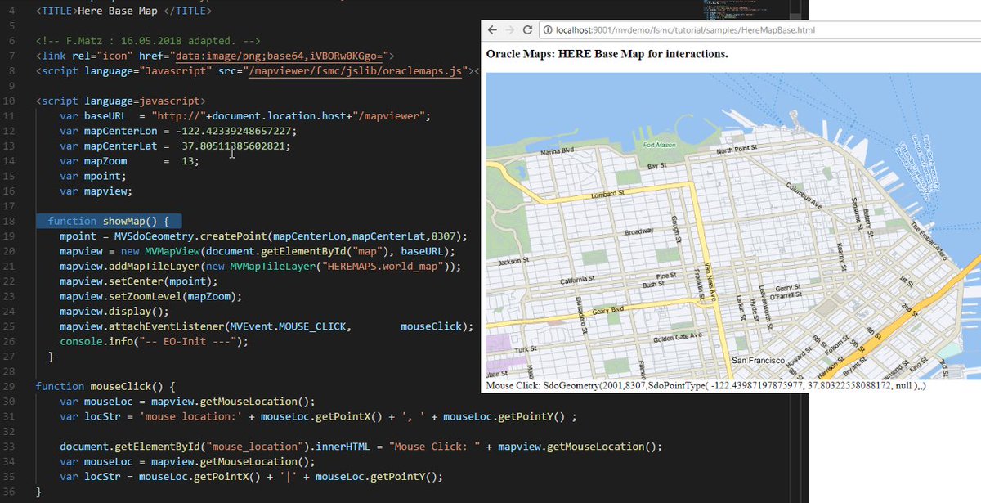
Task: Click 'mapview.setZoomLevel(mapZoom);' line
Action: click(x=150, y=296)
